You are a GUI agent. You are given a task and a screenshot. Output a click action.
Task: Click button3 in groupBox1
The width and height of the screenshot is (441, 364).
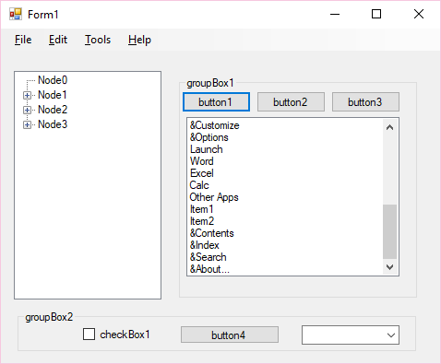pyautogui.click(x=365, y=102)
